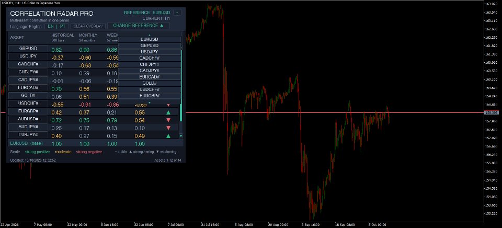This screenshot has width=502, height=228.
Task: Click the USDCHF# asset button in the table
Action: (28, 103)
